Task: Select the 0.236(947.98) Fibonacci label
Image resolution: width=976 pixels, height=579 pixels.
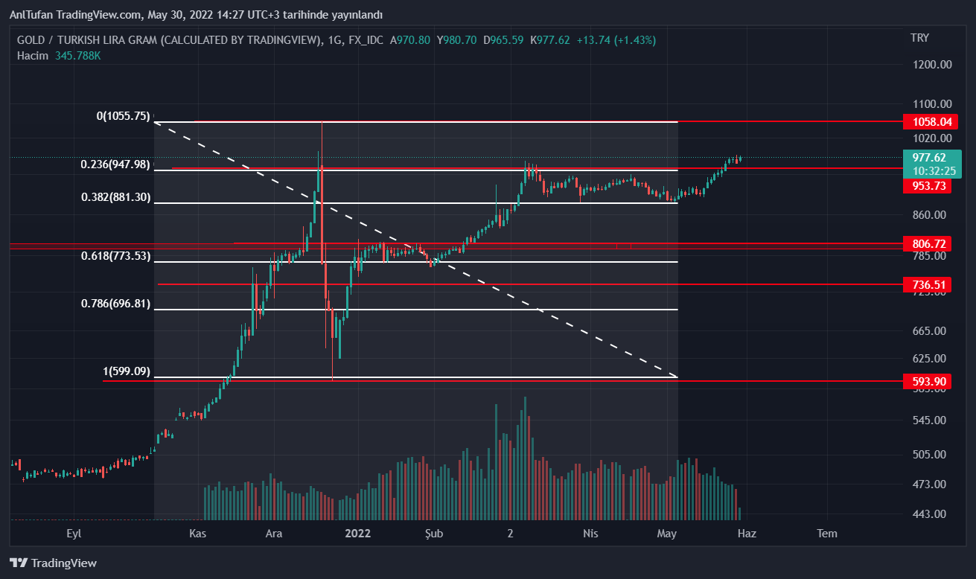Action: point(115,164)
